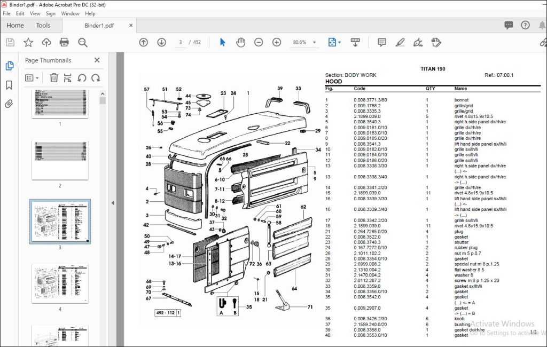Add a sticky note comment
Image resolution: width=547 pixels, height=347 pixels.
click(382, 42)
